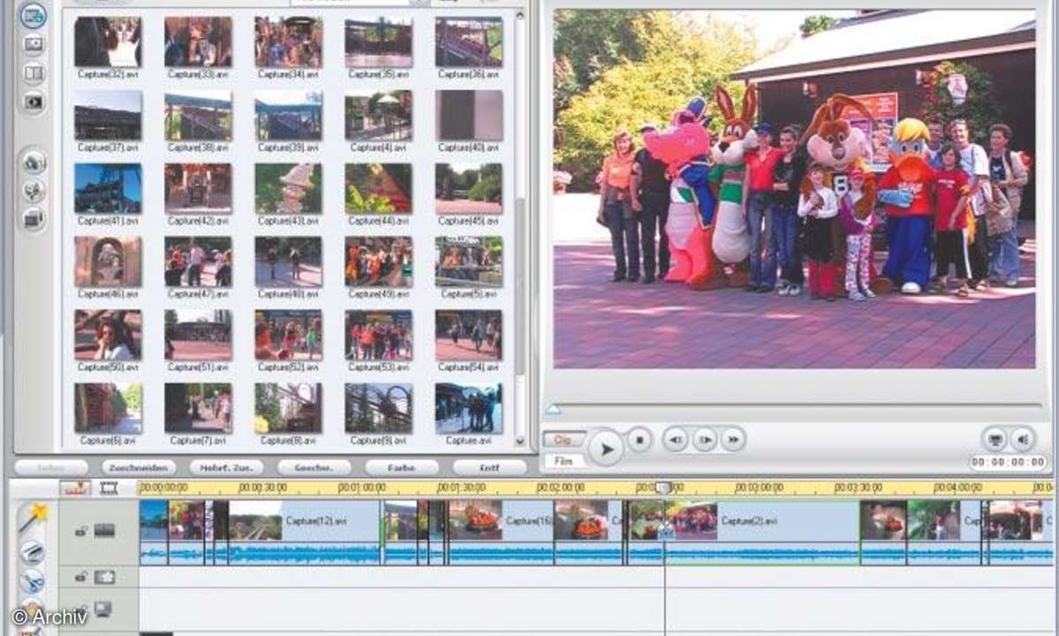Switch preview to Clip mode

tap(564, 440)
